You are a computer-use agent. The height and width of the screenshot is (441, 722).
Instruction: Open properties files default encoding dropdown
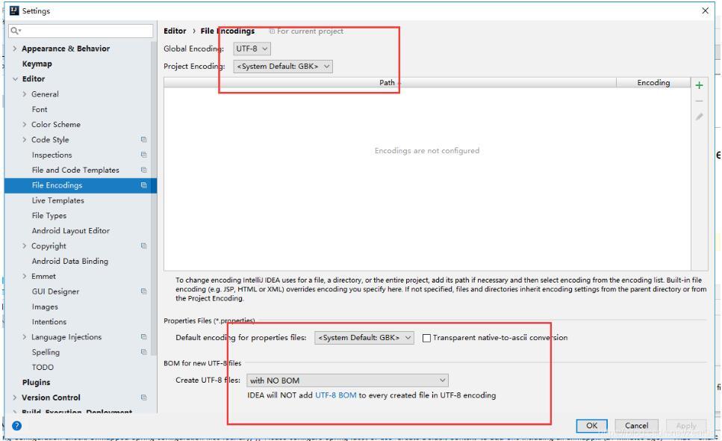click(x=364, y=338)
